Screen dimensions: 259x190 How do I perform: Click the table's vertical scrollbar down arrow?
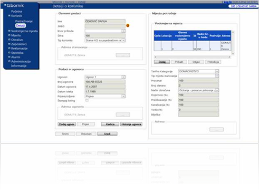[233, 54]
